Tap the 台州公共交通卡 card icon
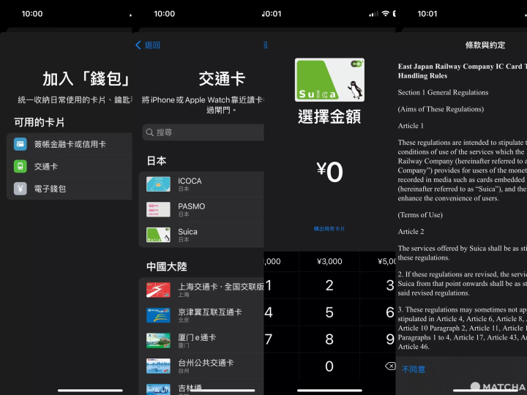Image resolution: width=527 pixels, height=395 pixels. pyautogui.click(x=158, y=366)
